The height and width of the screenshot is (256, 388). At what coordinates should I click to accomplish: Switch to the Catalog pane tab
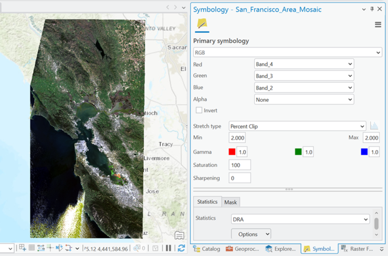click(x=207, y=249)
